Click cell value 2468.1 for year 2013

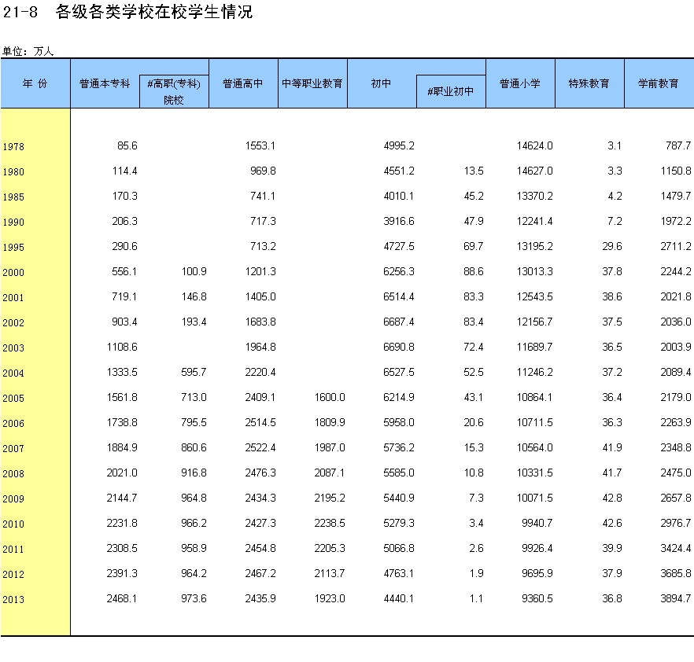(122, 598)
